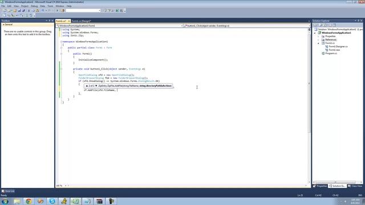Collapse the Form1.cs node in Solution Explorer
365x205 pixels.
318,43
